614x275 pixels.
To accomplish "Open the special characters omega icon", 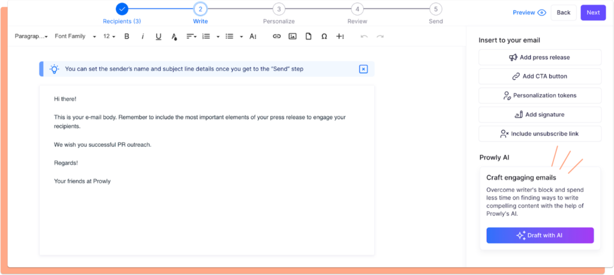I will pyautogui.click(x=324, y=37).
